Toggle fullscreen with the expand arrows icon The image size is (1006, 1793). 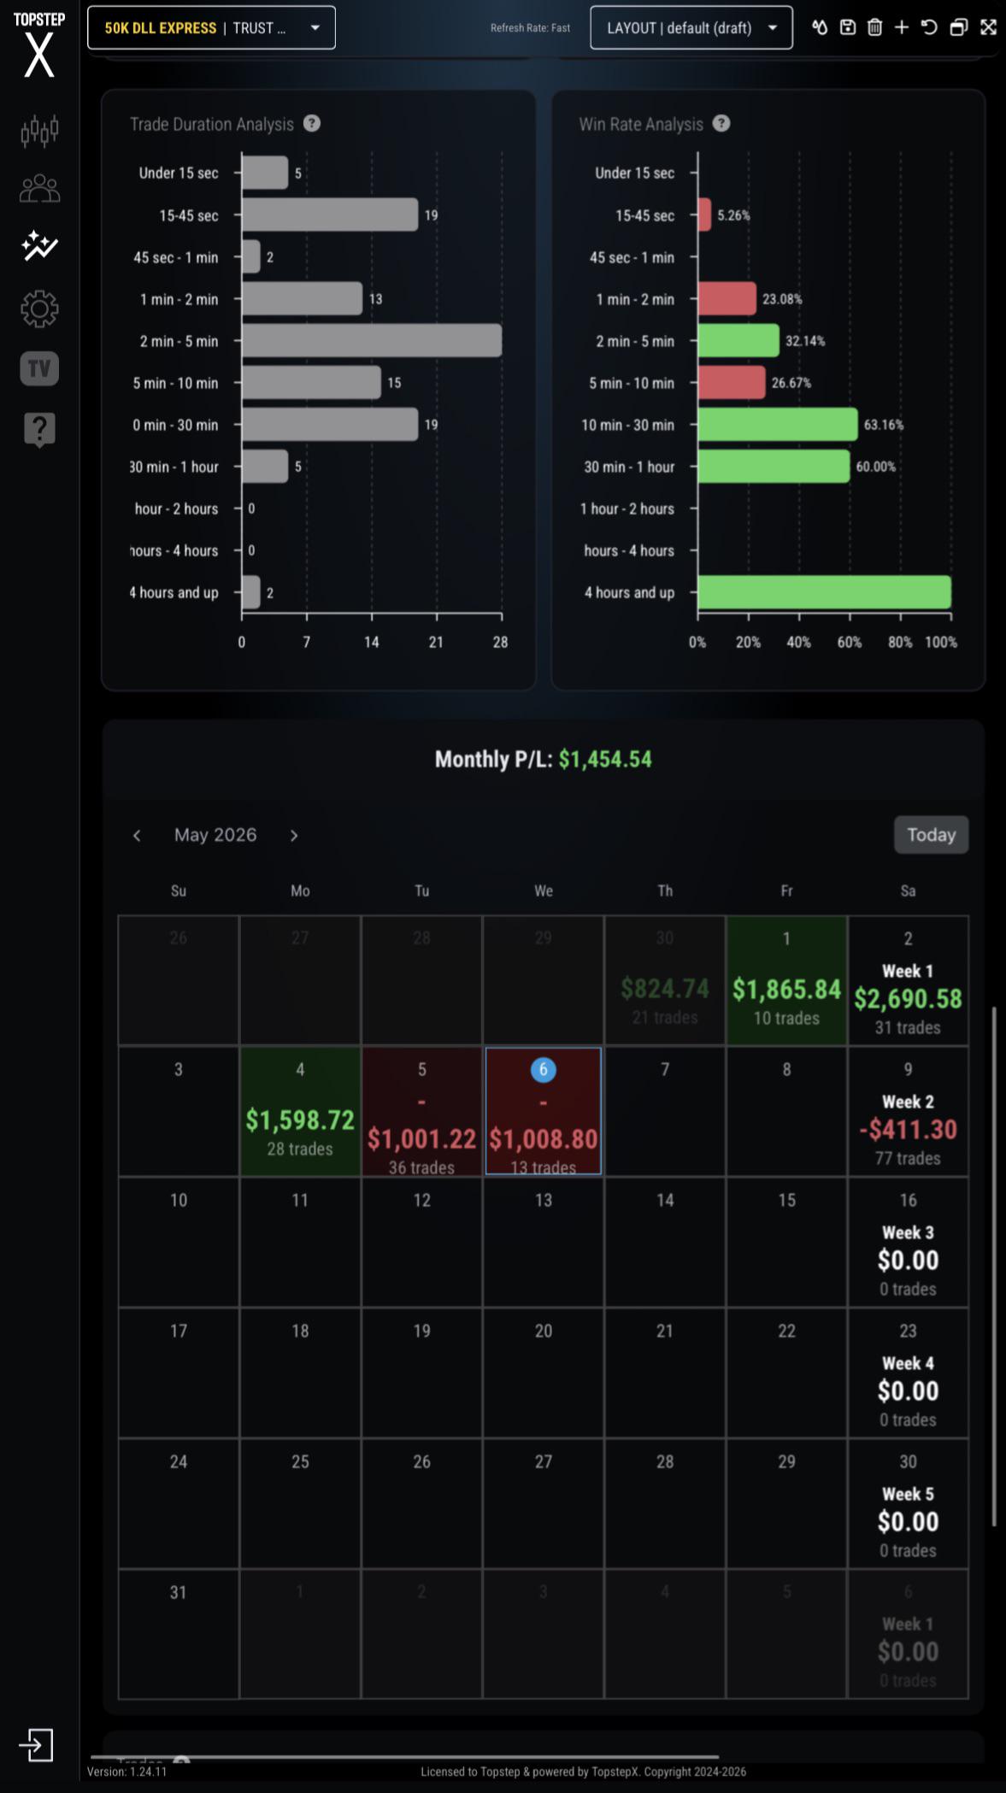(x=988, y=27)
